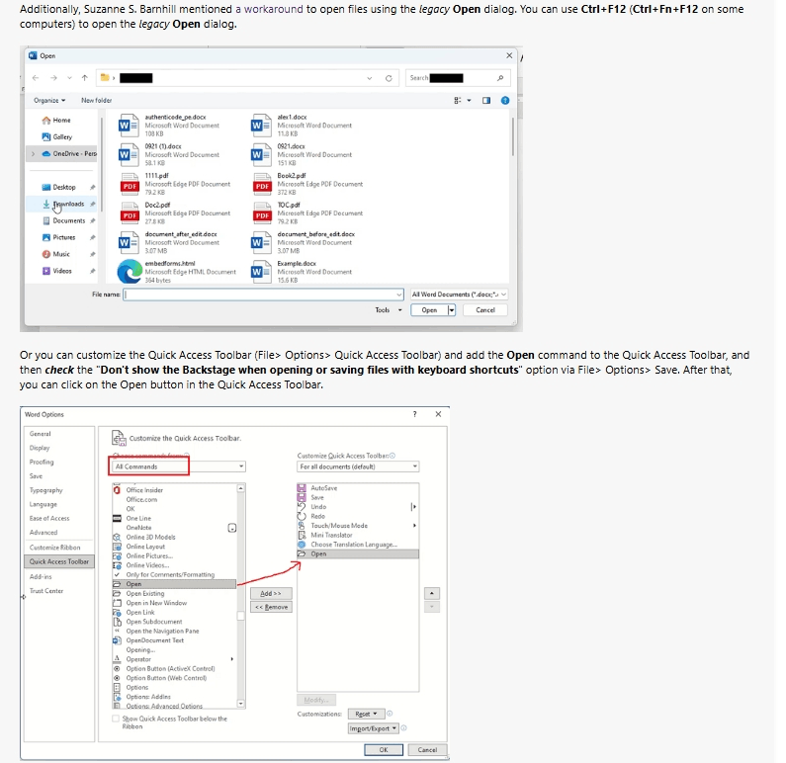The height and width of the screenshot is (763, 786).
Task: Select Trust Center tab
Action: click(46, 591)
